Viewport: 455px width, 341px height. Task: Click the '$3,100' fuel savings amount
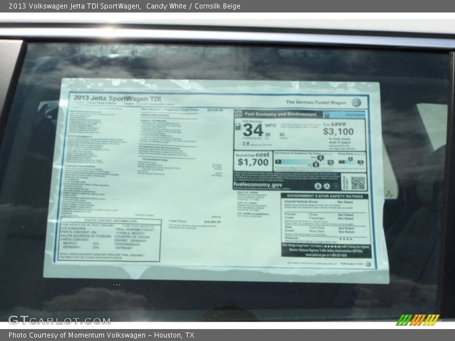[x=338, y=132]
